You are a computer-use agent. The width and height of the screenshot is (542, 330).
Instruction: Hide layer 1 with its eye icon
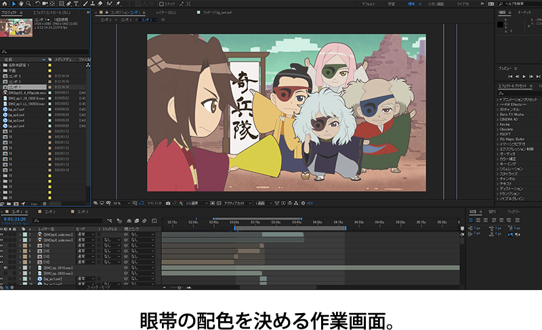tap(2, 235)
